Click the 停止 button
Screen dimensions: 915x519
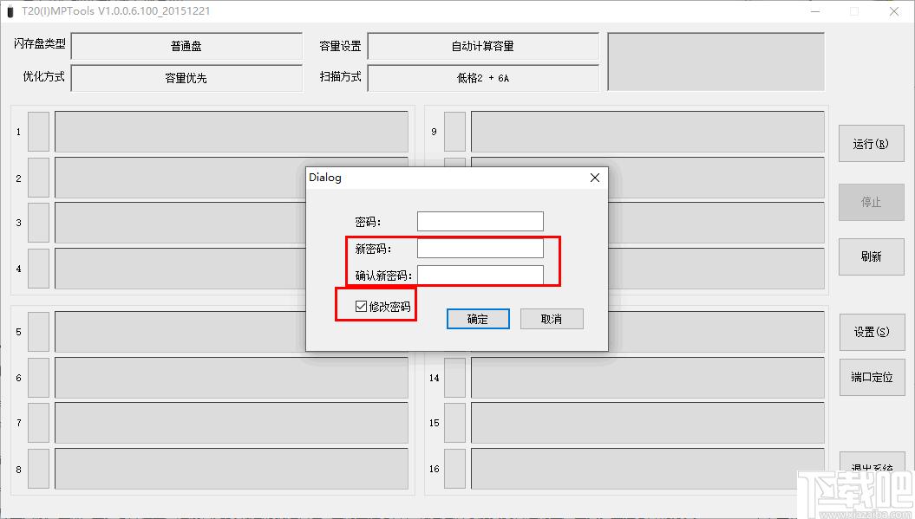tap(872, 203)
